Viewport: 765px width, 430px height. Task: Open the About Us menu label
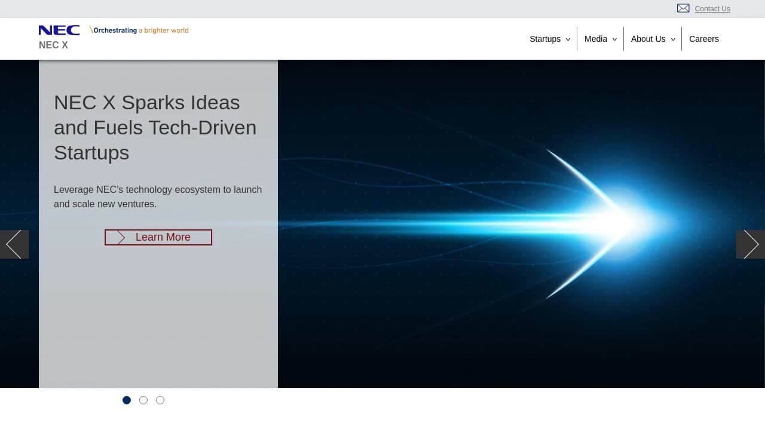(648, 39)
